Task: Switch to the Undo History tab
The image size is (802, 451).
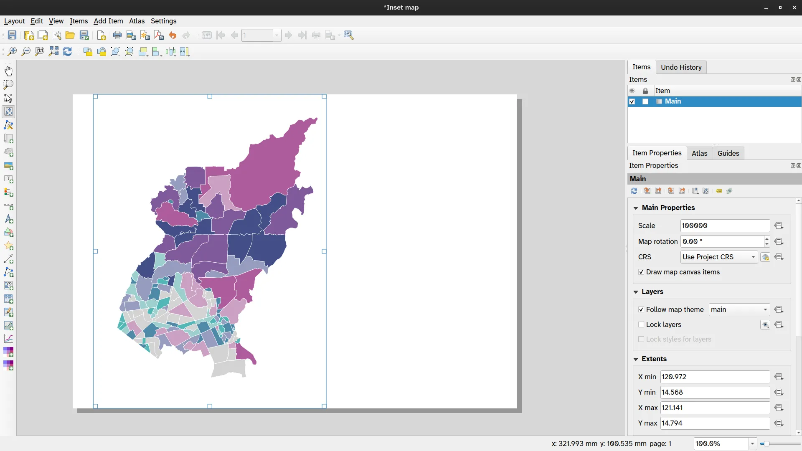Action: (x=681, y=67)
